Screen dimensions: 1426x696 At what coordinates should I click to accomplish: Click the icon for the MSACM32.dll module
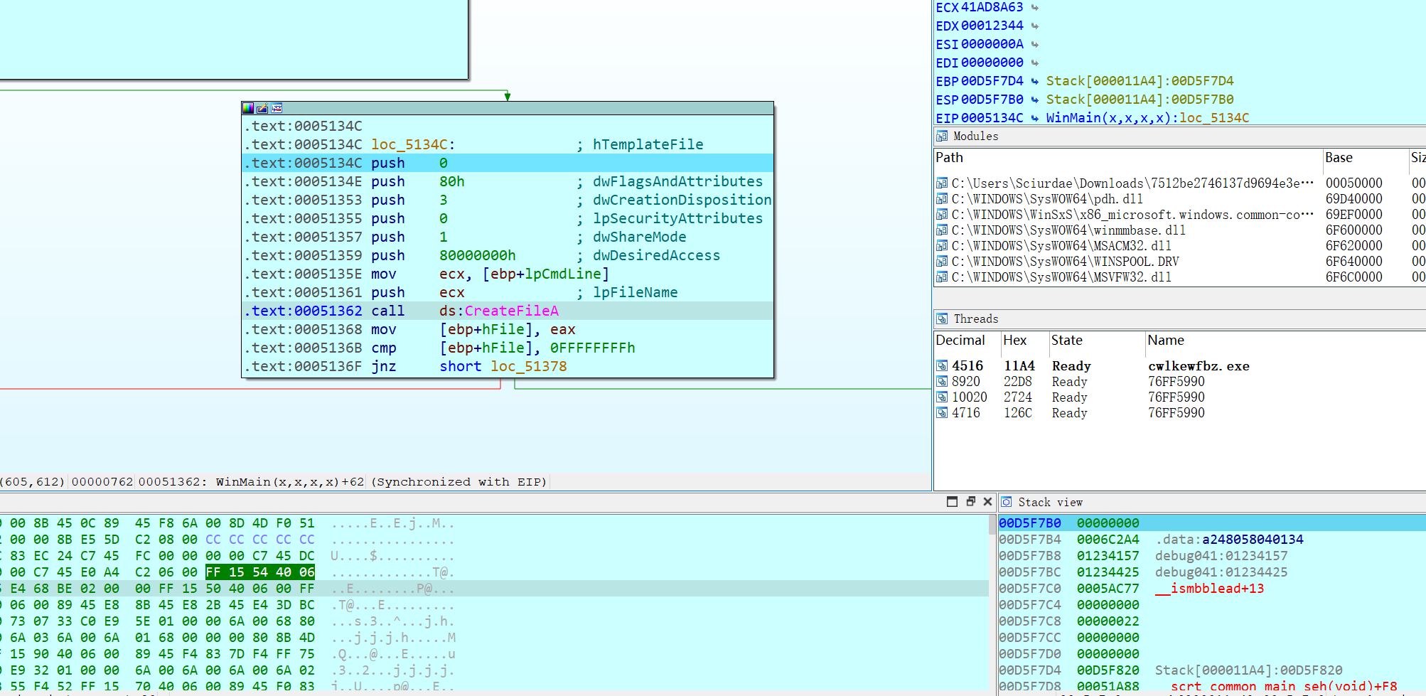click(942, 246)
